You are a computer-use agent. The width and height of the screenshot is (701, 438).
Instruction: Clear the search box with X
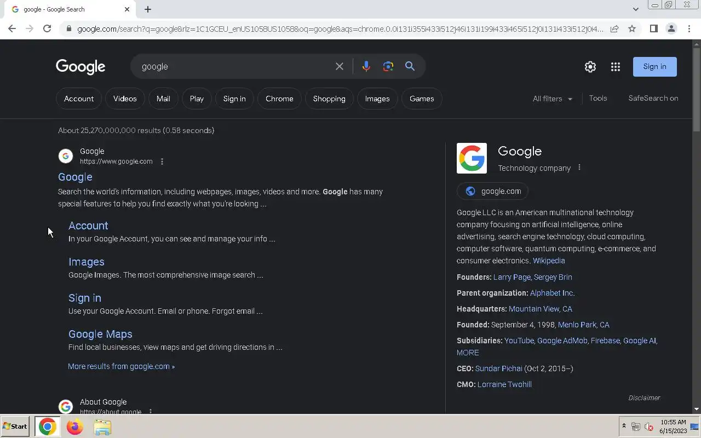pos(340,66)
